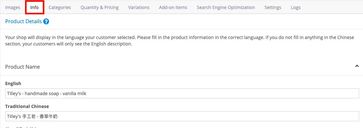
Task: Open the Settings tab
Action: 273,7
